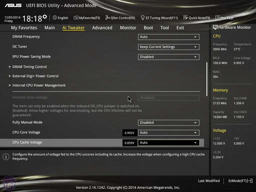Select English language option
Image resolution: width=256 pixels, height=192 pixels.
(63, 18)
